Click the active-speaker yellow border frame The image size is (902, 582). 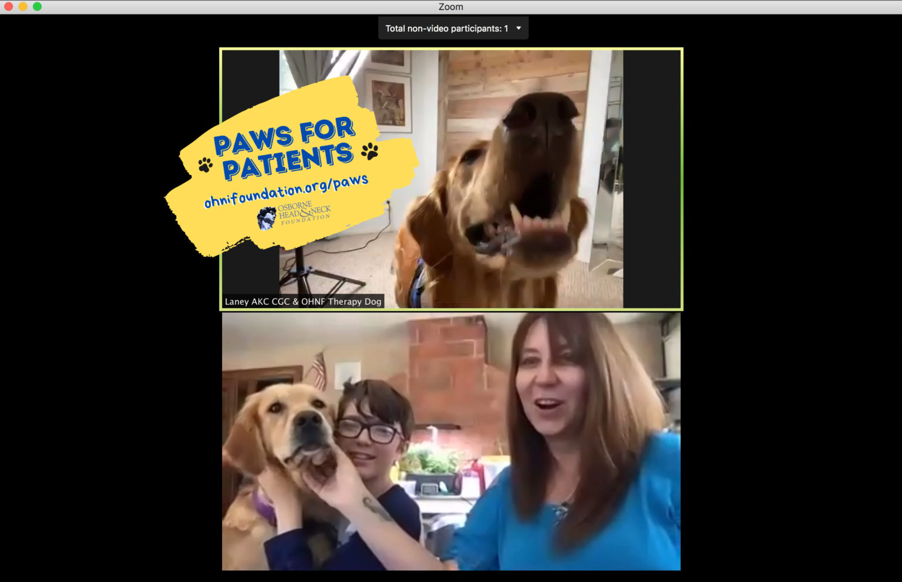click(x=452, y=49)
